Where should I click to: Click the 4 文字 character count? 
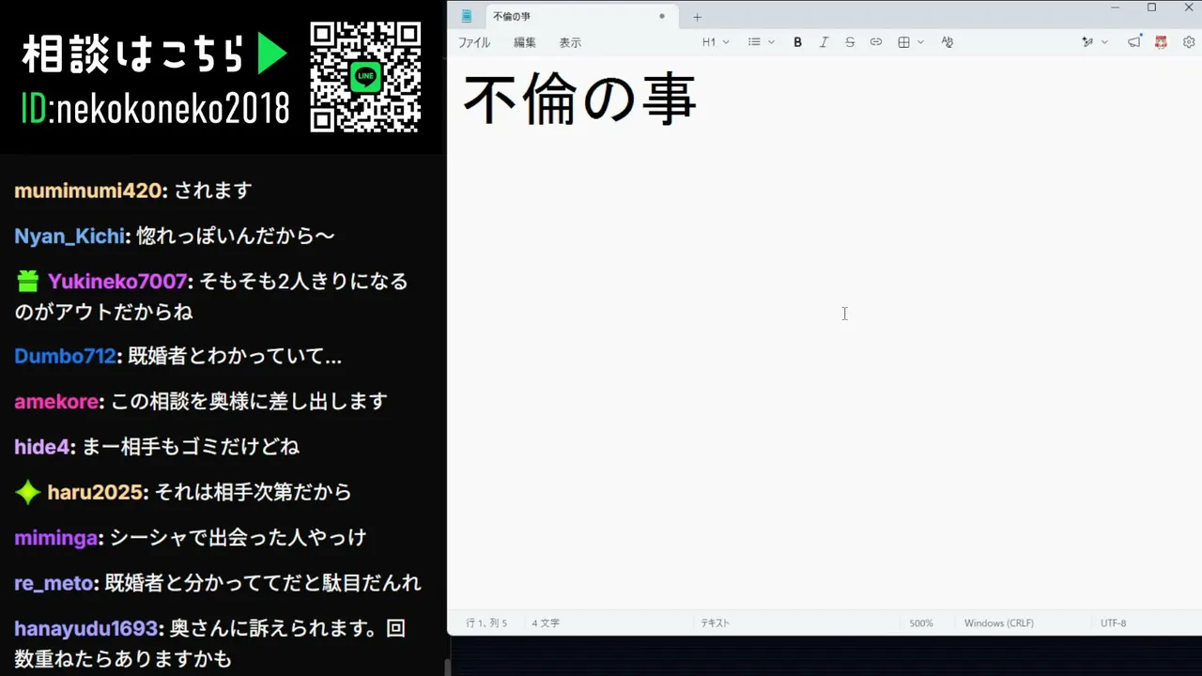tap(546, 623)
